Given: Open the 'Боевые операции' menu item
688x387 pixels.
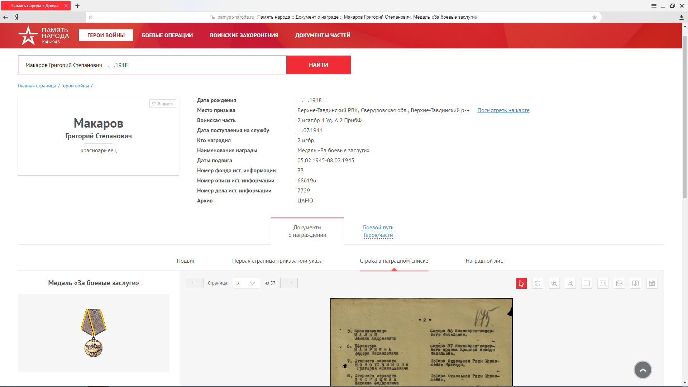Looking at the screenshot, I should [167, 35].
